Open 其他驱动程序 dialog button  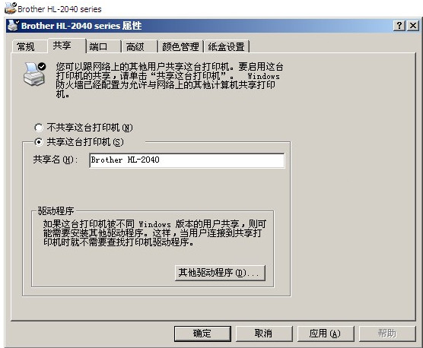coord(220,273)
